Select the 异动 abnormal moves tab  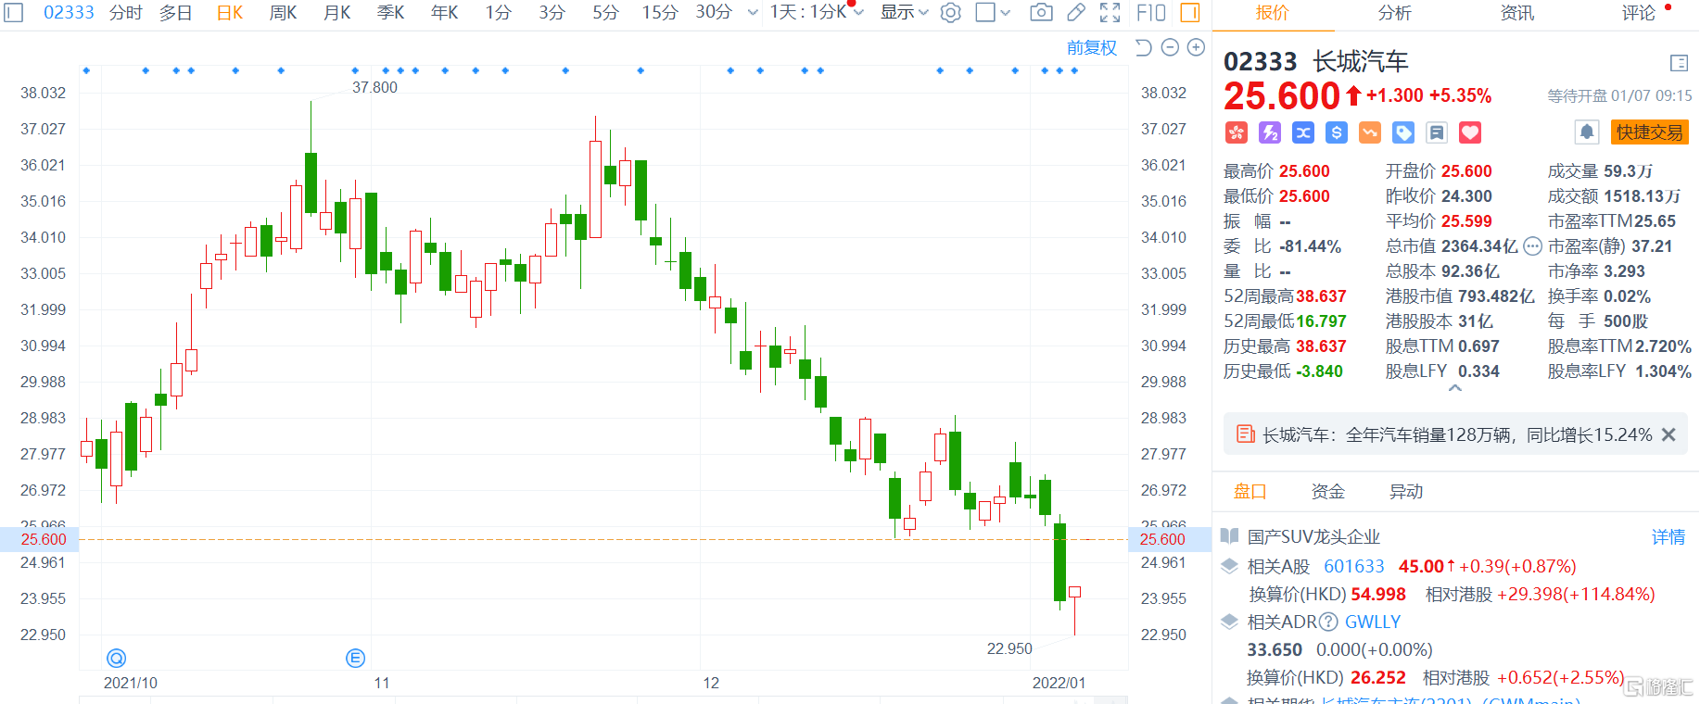[1405, 492]
